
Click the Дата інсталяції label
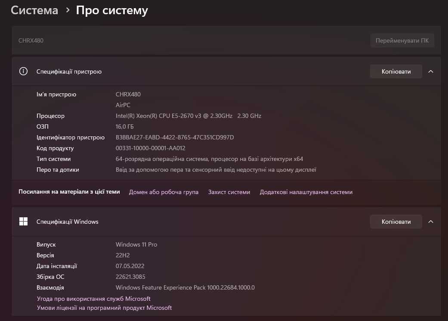(x=56, y=266)
